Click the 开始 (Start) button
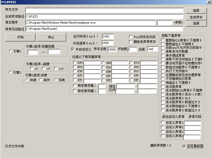Viewport: 212px width, 158px height. (x=20, y=37)
